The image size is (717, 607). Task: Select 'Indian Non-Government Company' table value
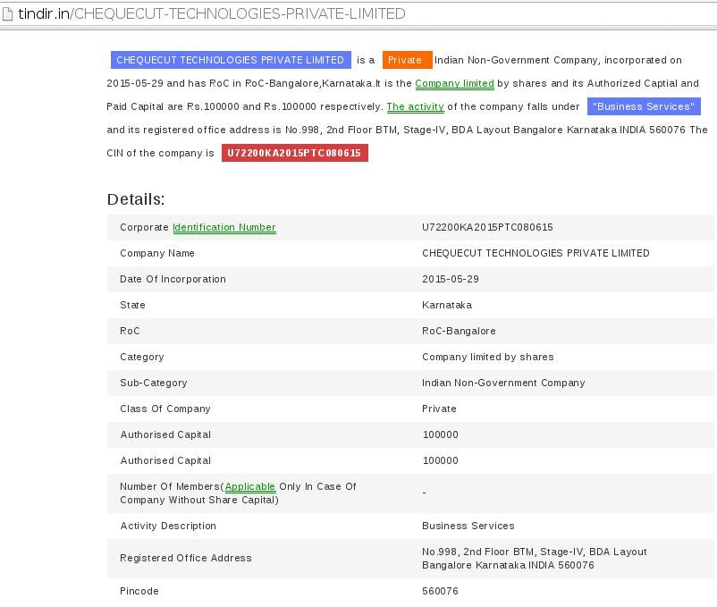(x=503, y=383)
